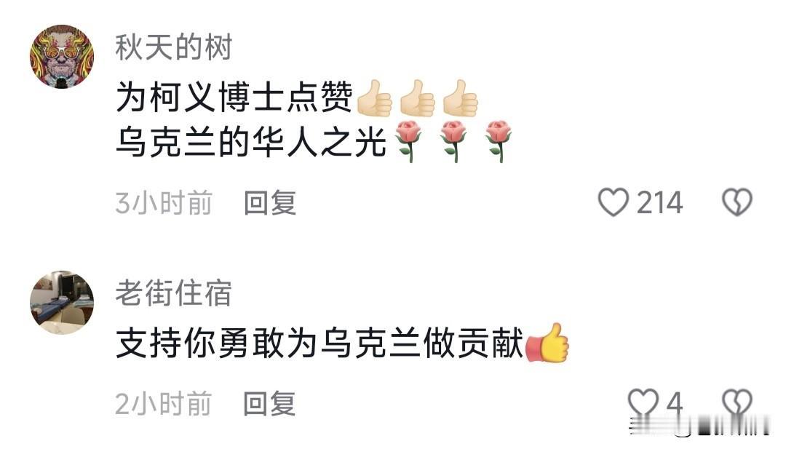Click the 3小时前 timestamp
Screen dimensions: 786x449
tap(164, 203)
